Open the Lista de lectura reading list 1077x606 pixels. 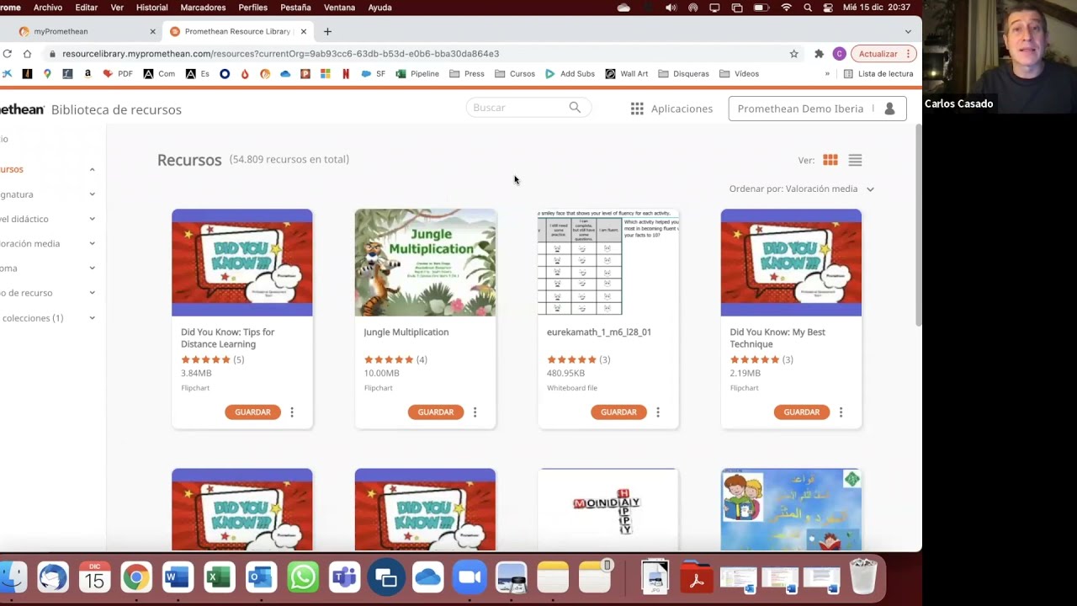click(878, 74)
